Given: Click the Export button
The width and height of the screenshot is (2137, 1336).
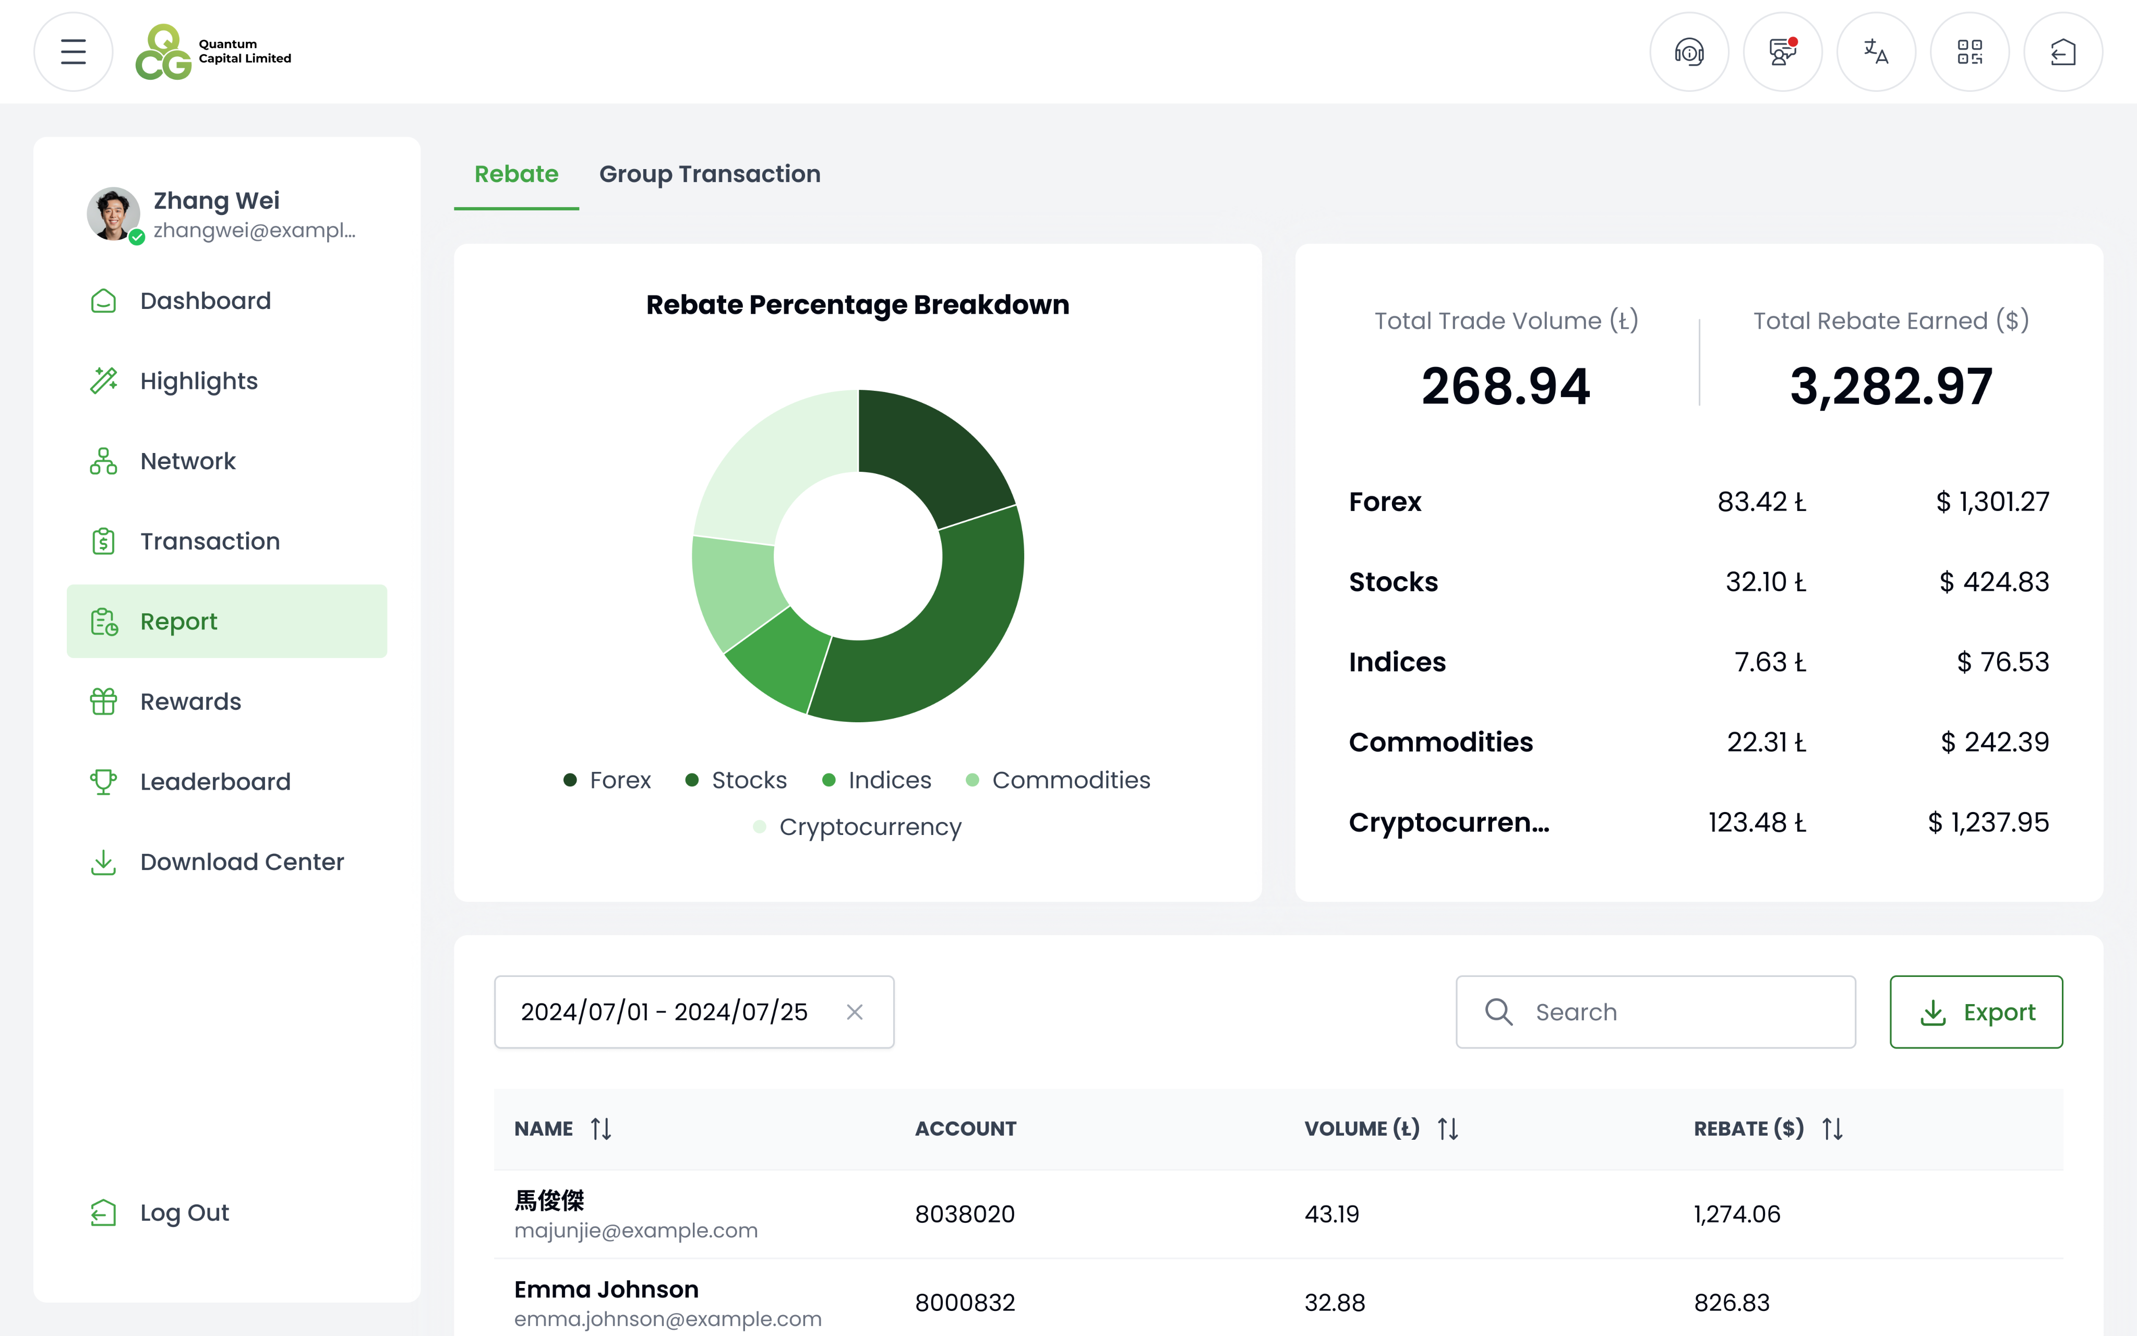Looking at the screenshot, I should click(1975, 1012).
